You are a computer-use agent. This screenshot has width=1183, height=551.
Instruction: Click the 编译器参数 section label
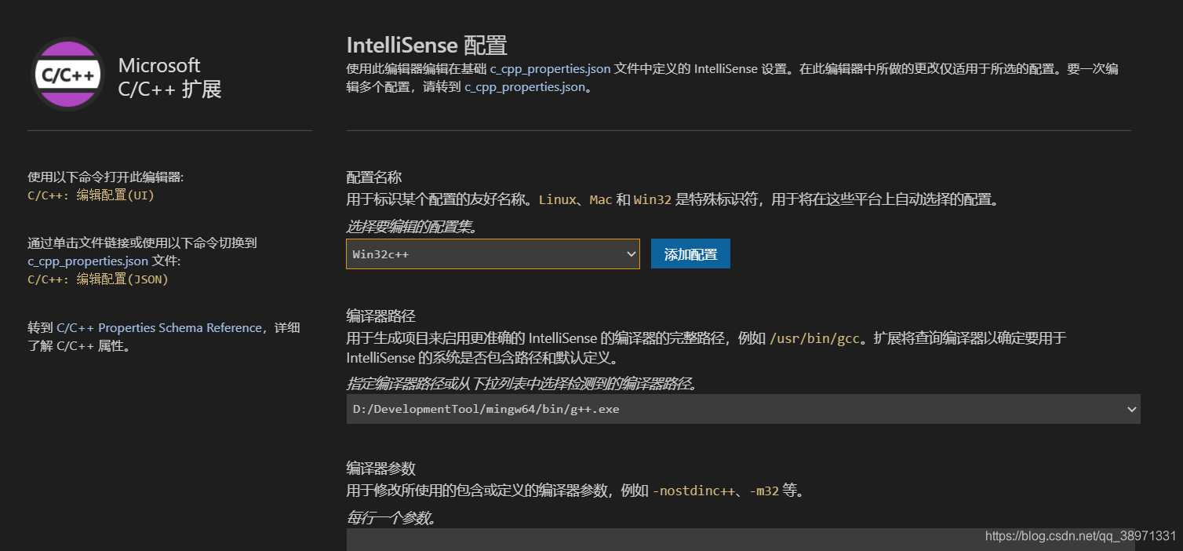[381, 469]
